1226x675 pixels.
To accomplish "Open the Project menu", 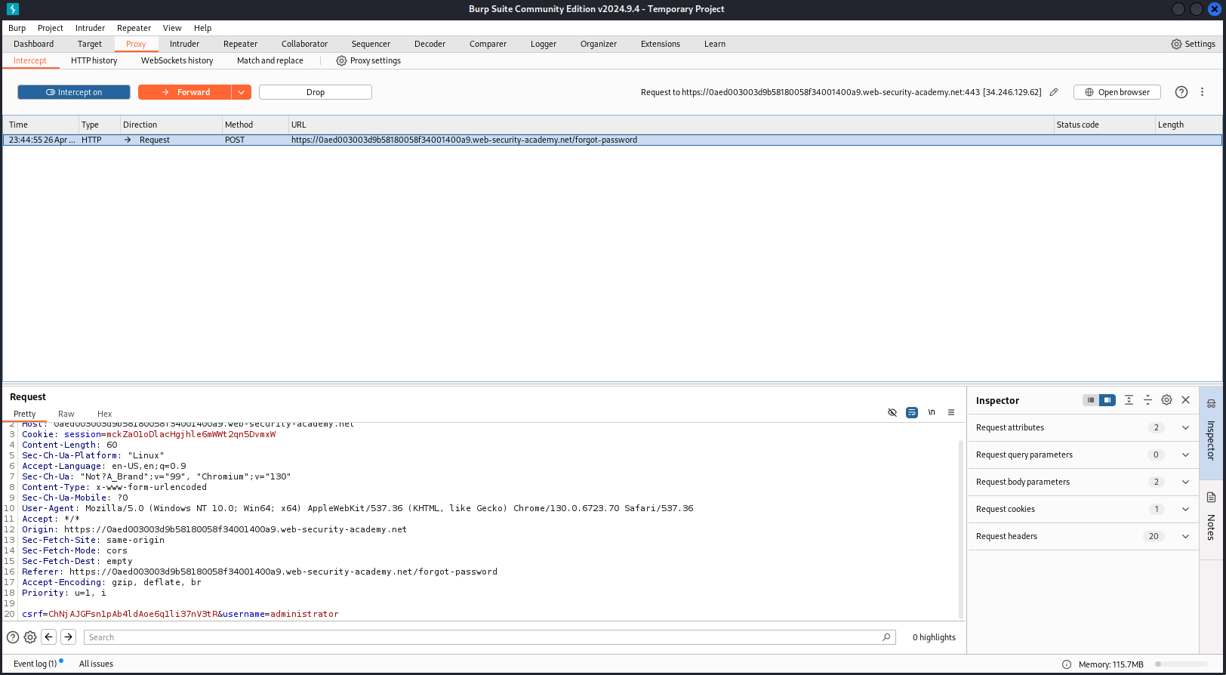I will (x=51, y=28).
